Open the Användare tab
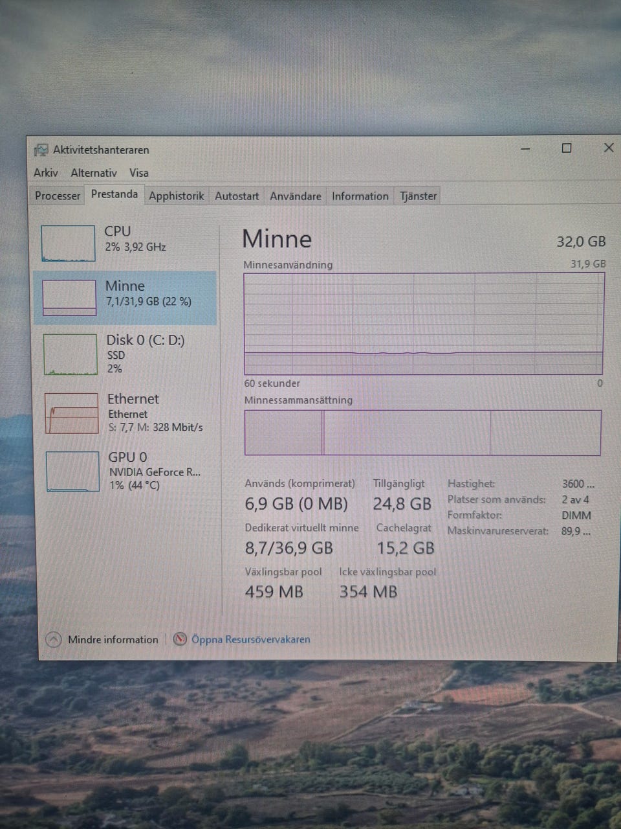 tap(295, 196)
